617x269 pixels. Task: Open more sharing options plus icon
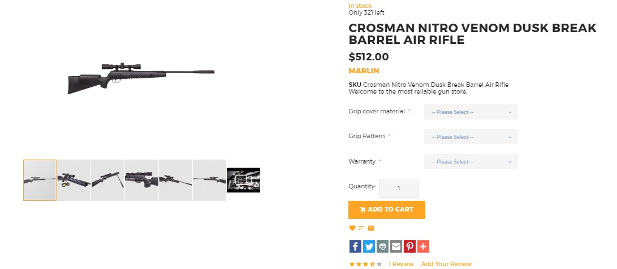tap(423, 246)
